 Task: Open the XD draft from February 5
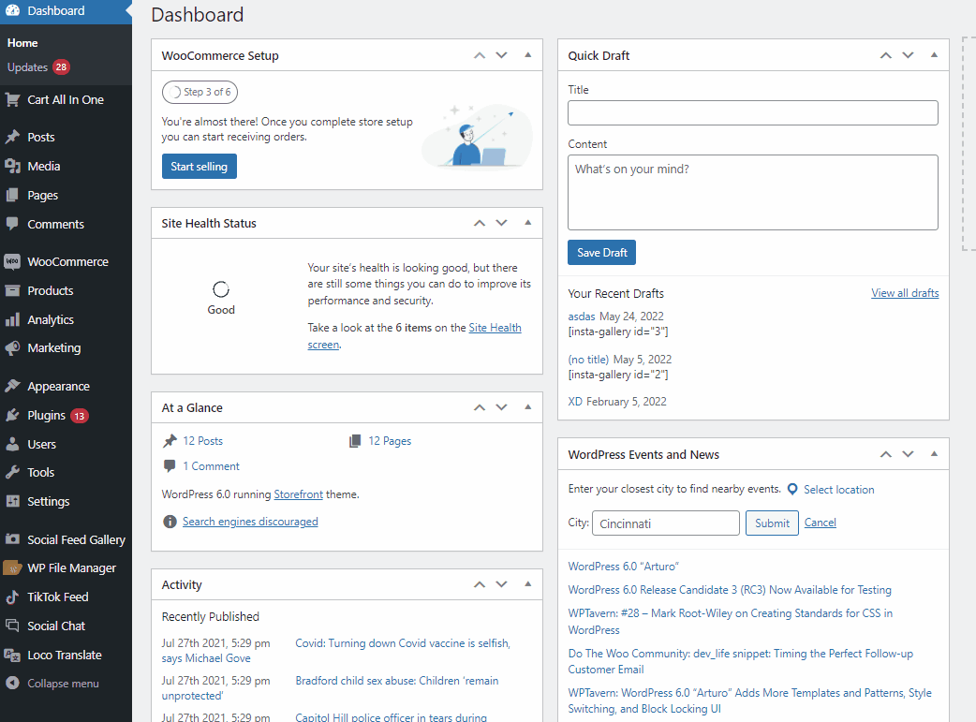click(x=575, y=402)
